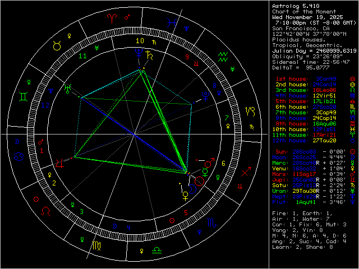Click house number 8 in the wheel

pyautogui.click(x=214, y=86)
